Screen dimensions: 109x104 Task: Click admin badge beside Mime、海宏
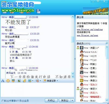(x=78, y=88)
